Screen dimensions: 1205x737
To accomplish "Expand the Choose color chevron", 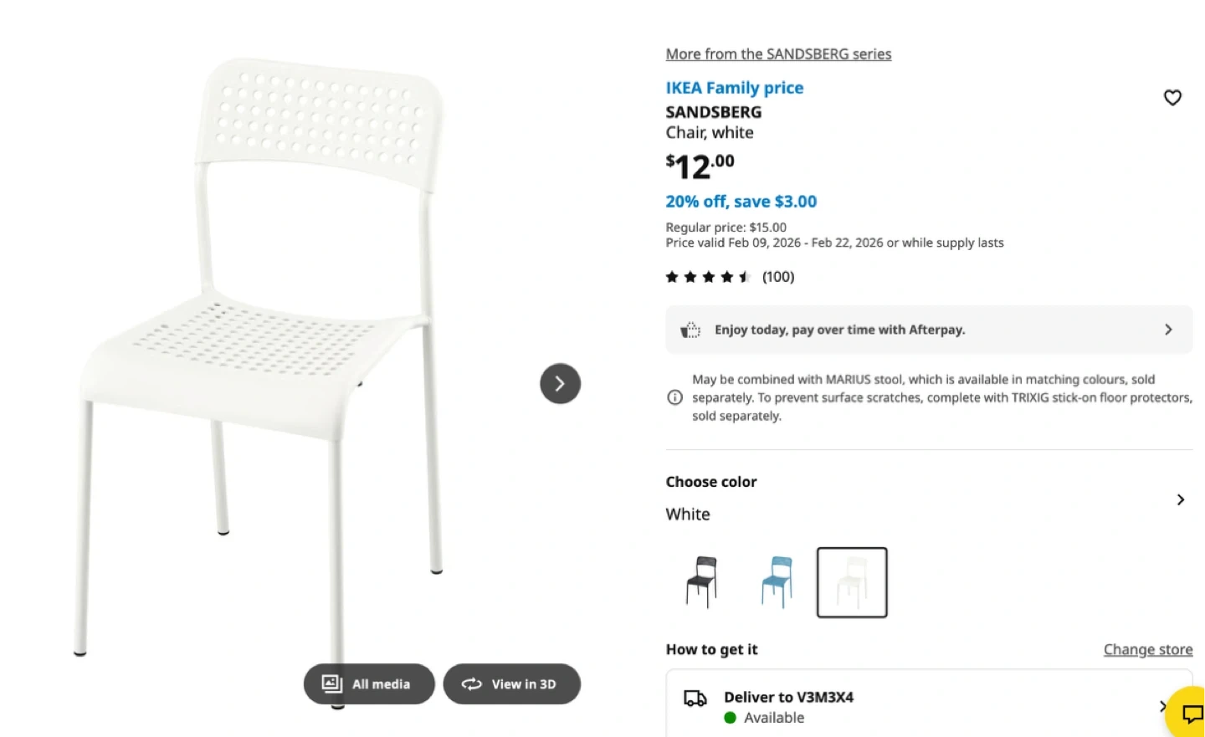I will (1180, 499).
